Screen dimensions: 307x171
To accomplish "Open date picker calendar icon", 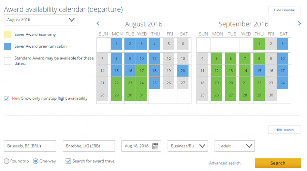I will [155, 146].
